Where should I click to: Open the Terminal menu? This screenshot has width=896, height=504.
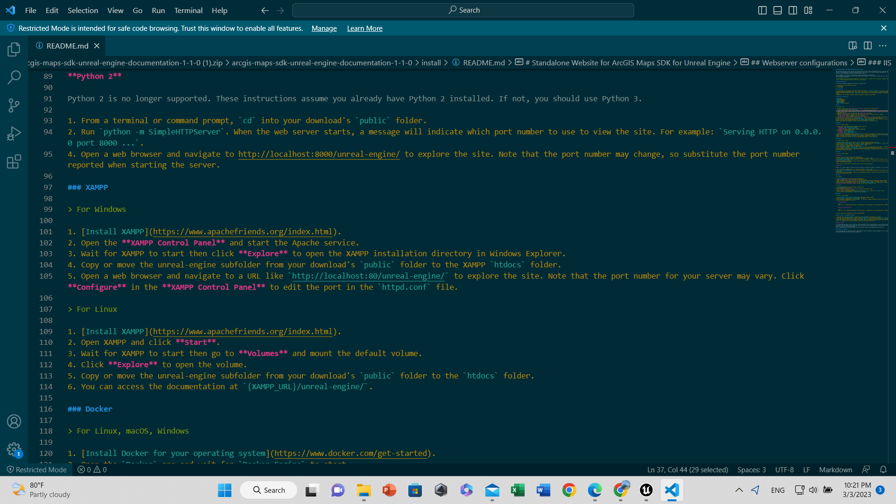pyautogui.click(x=188, y=10)
